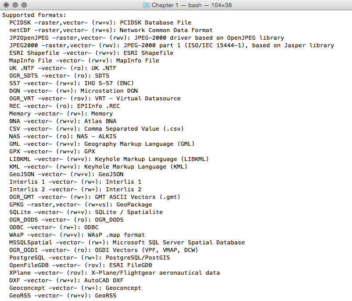Click the 'JP2OpenJPEG' driver line

click(147, 38)
